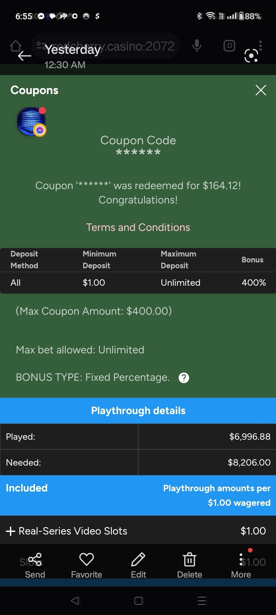Open Android recent apps button
This screenshot has width=276, height=615.
pos(202,601)
